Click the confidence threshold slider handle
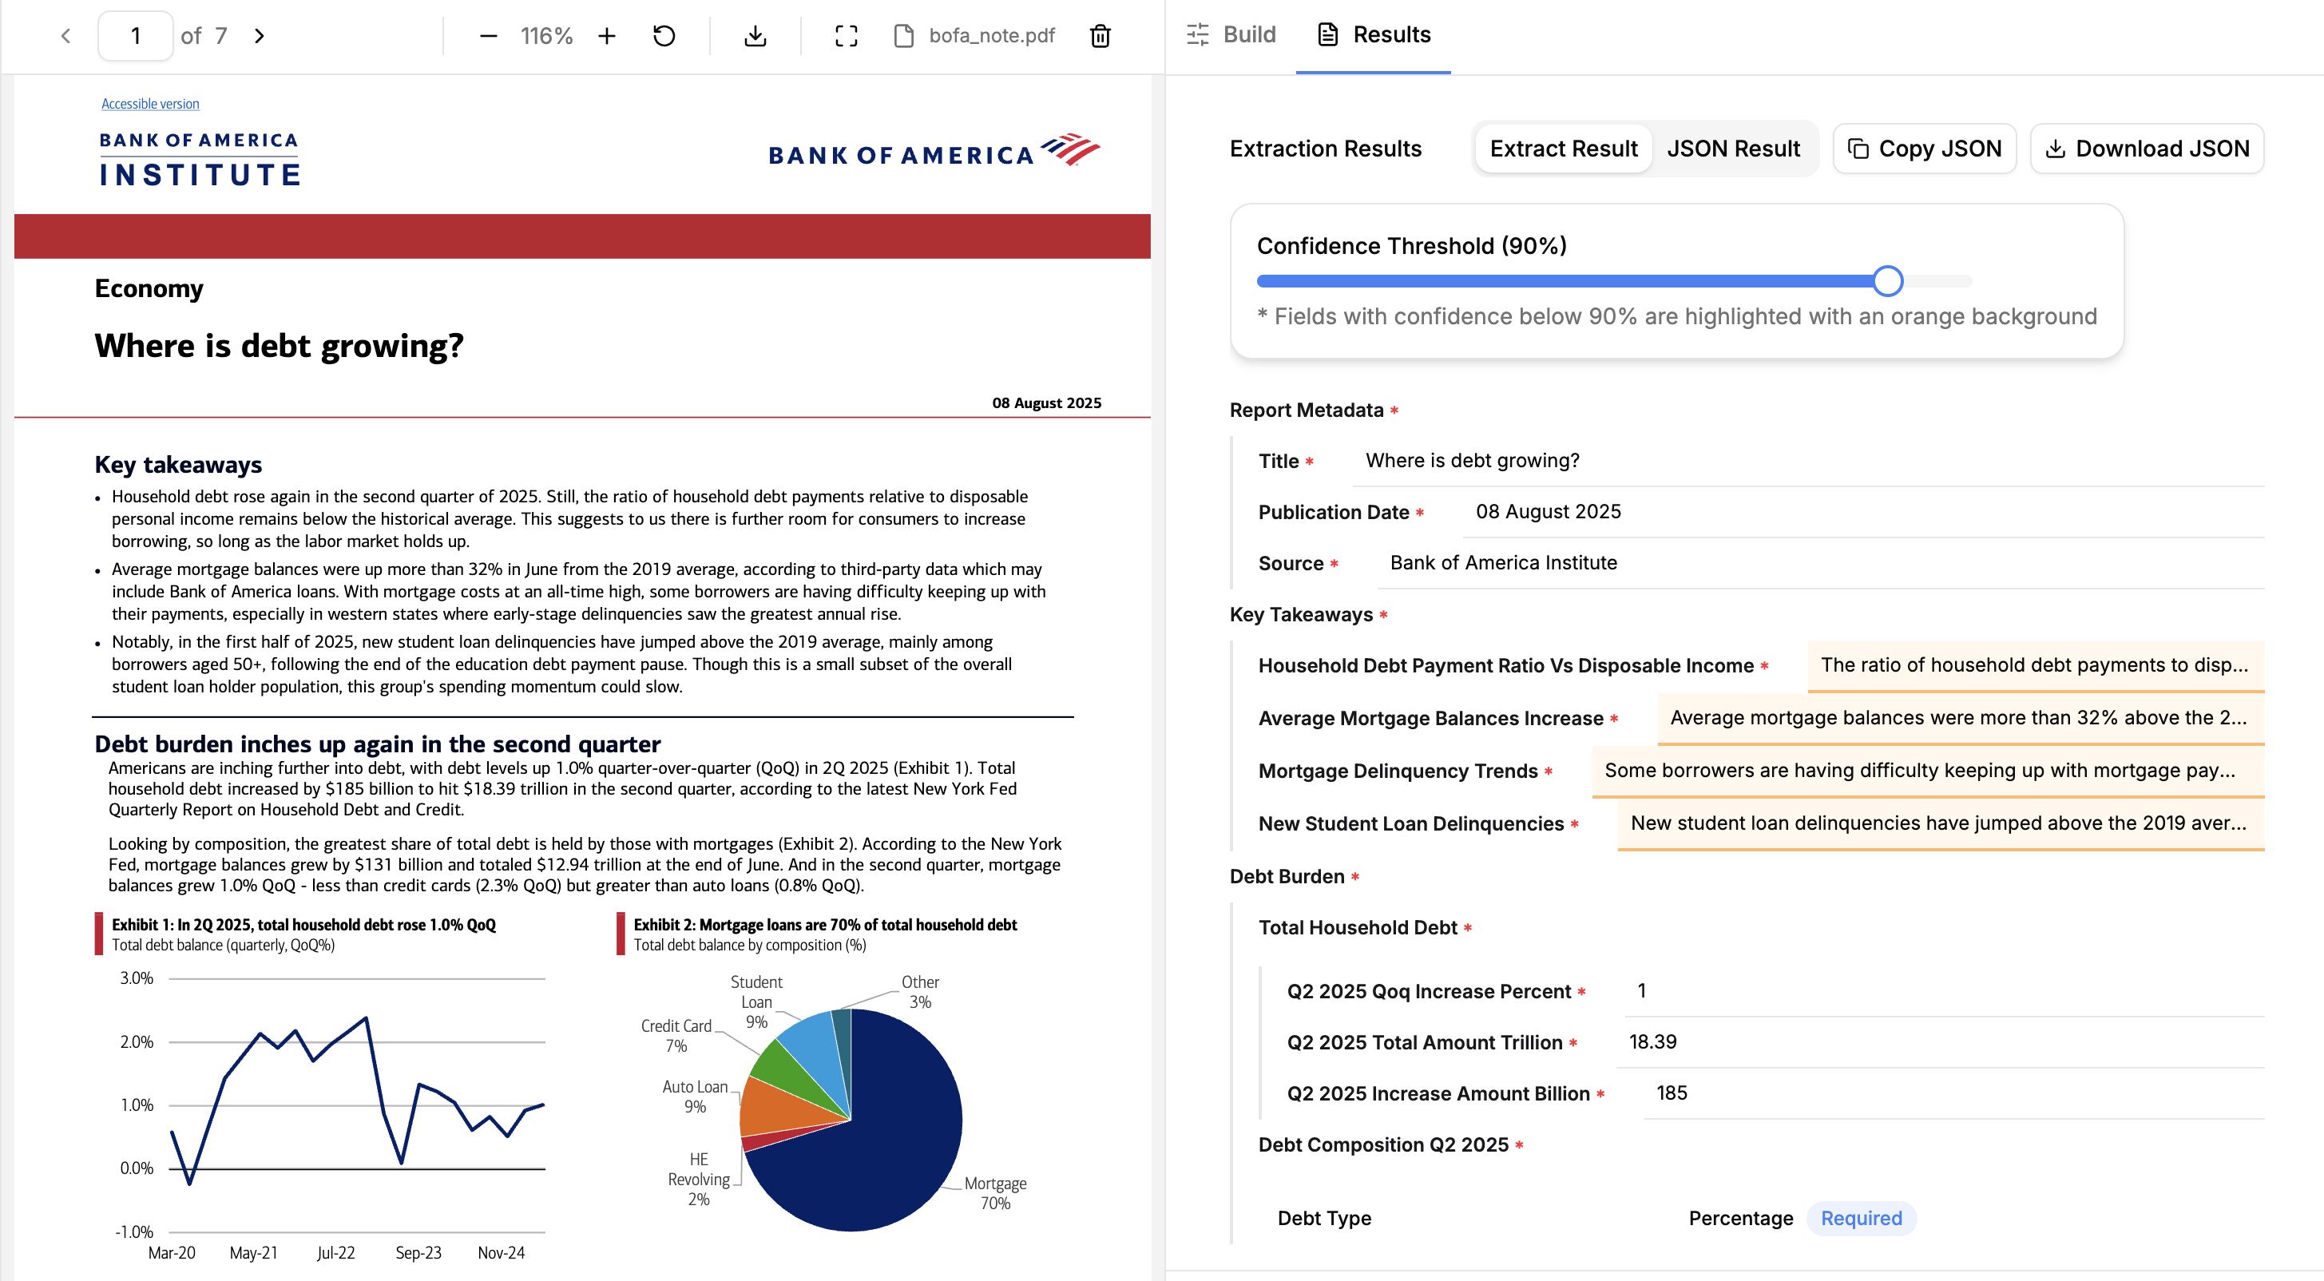The width and height of the screenshot is (2324, 1281). coord(1887,281)
